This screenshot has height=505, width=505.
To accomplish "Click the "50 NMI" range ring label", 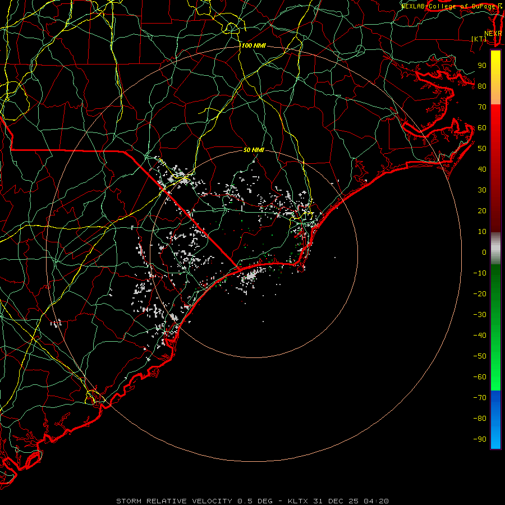I will (254, 150).
